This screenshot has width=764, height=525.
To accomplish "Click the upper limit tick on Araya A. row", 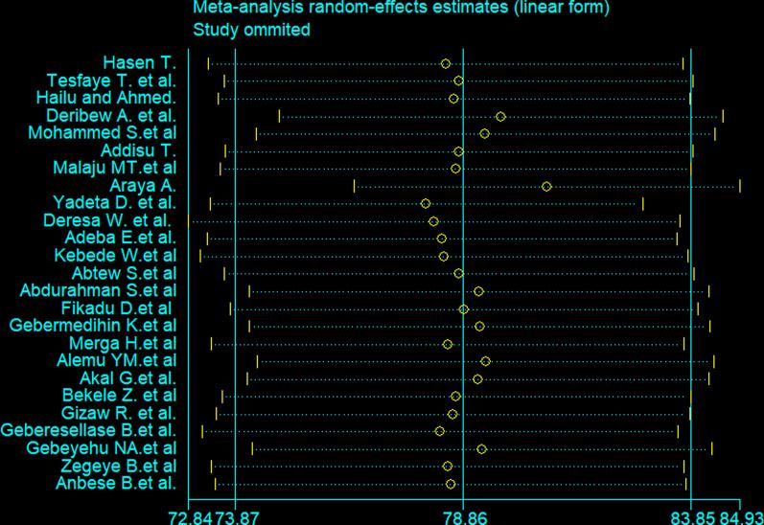I will [x=740, y=186].
